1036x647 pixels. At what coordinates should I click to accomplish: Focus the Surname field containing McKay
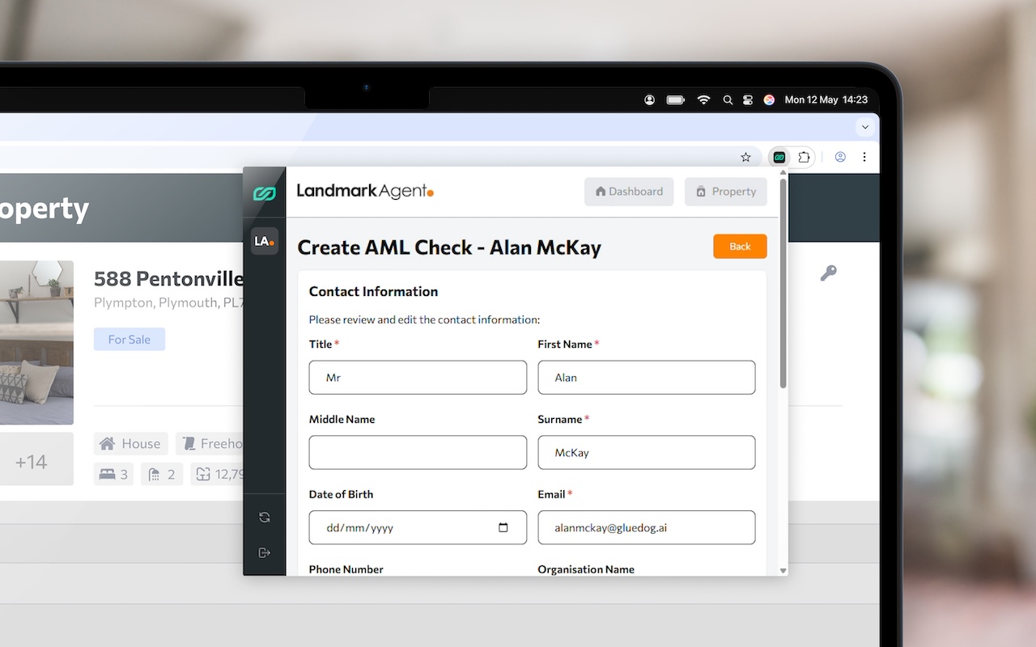(x=647, y=453)
